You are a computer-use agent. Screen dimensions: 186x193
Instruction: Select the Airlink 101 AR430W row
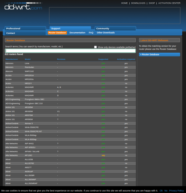tap(70, 111)
